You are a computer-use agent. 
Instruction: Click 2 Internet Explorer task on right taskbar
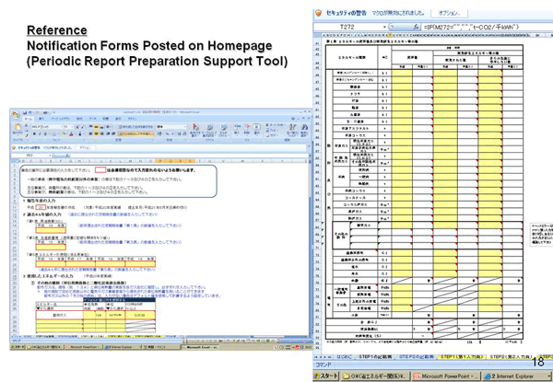coord(517,376)
